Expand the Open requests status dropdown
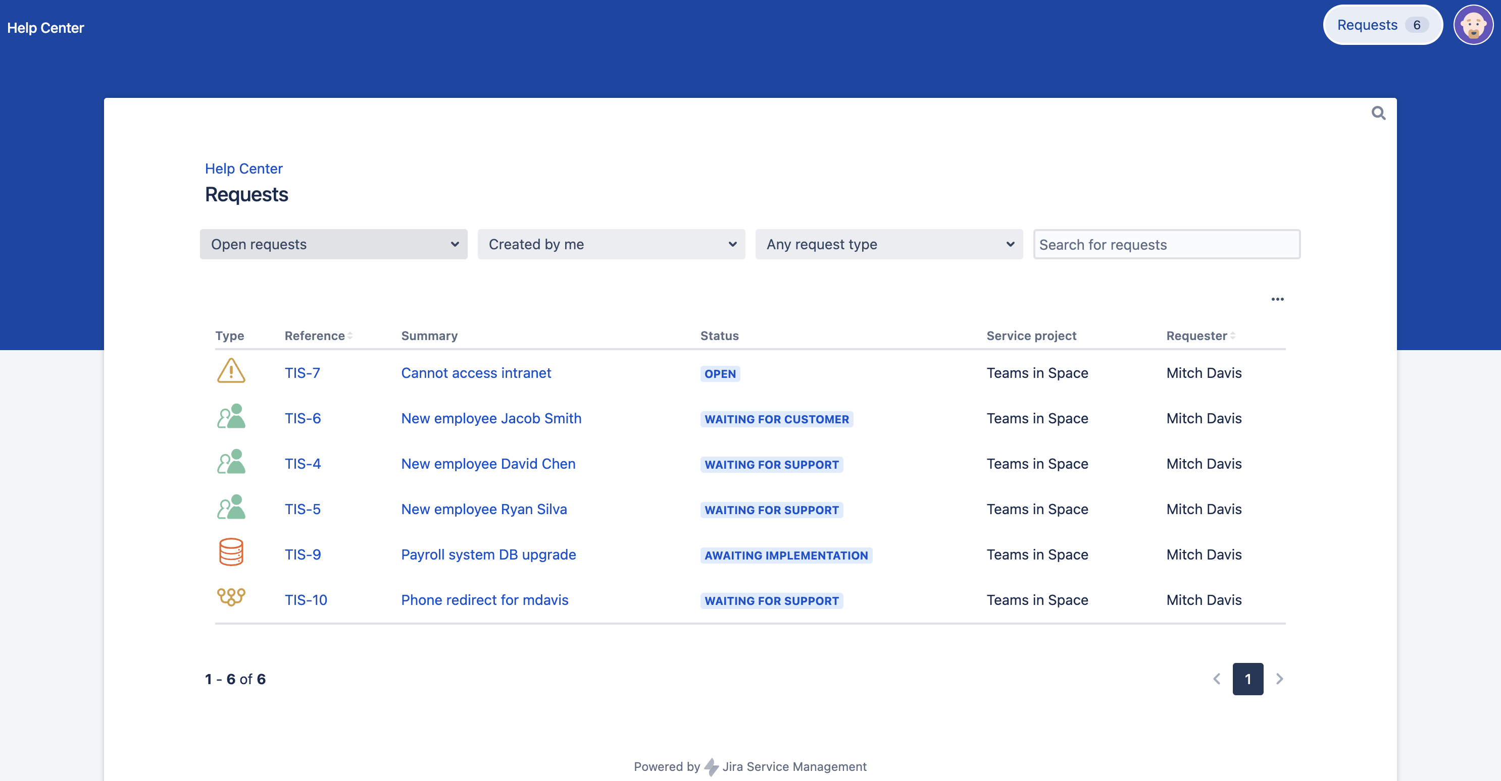Screen dimensions: 1501x781 tap(333, 244)
